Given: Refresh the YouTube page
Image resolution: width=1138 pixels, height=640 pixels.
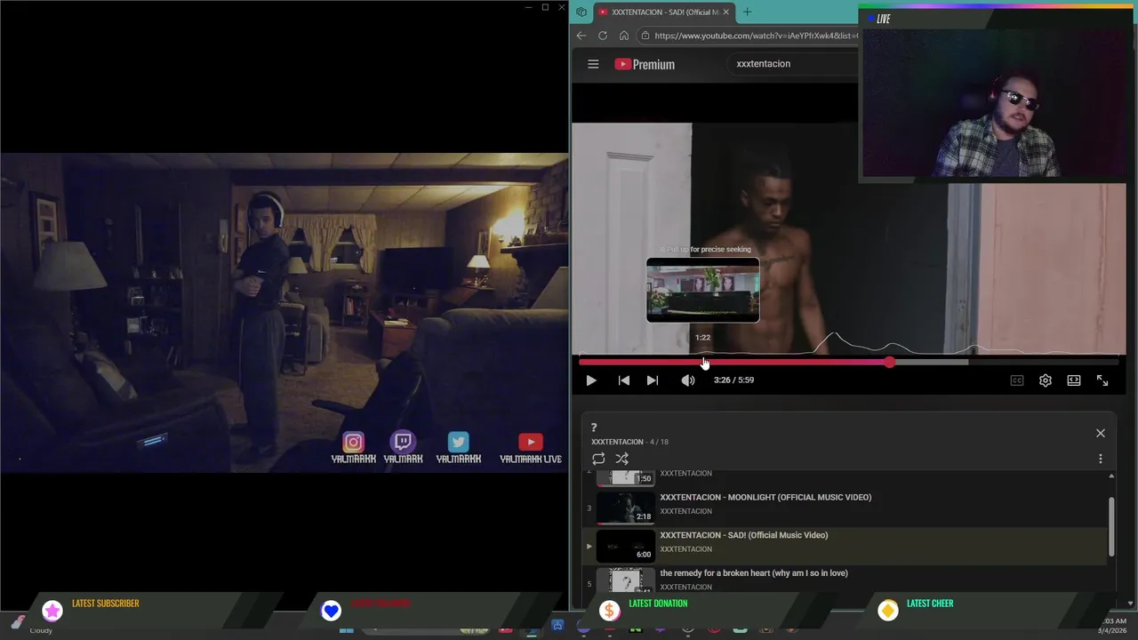Looking at the screenshot, I should tap(603, 36).
